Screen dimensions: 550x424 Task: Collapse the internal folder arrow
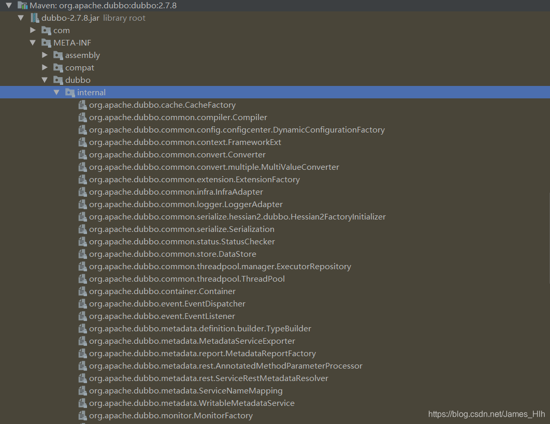[x=57, y=92]
